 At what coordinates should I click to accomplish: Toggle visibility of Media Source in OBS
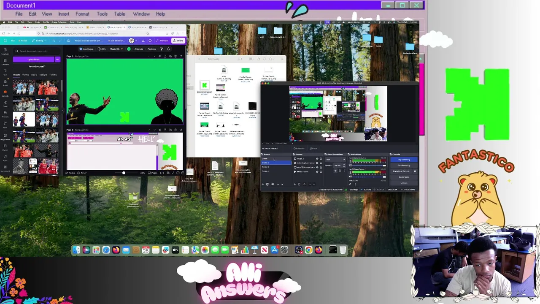[x=317, y=172]
